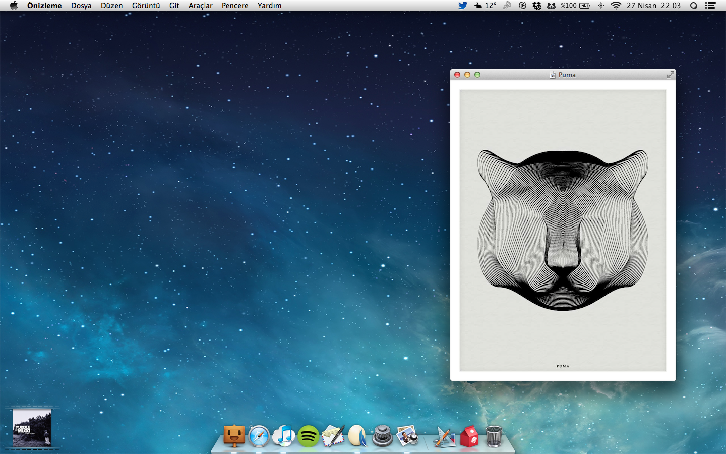This screenshot has height=454, width=726.
Task: Minimize the Puma window
Action: pos(467,75)
